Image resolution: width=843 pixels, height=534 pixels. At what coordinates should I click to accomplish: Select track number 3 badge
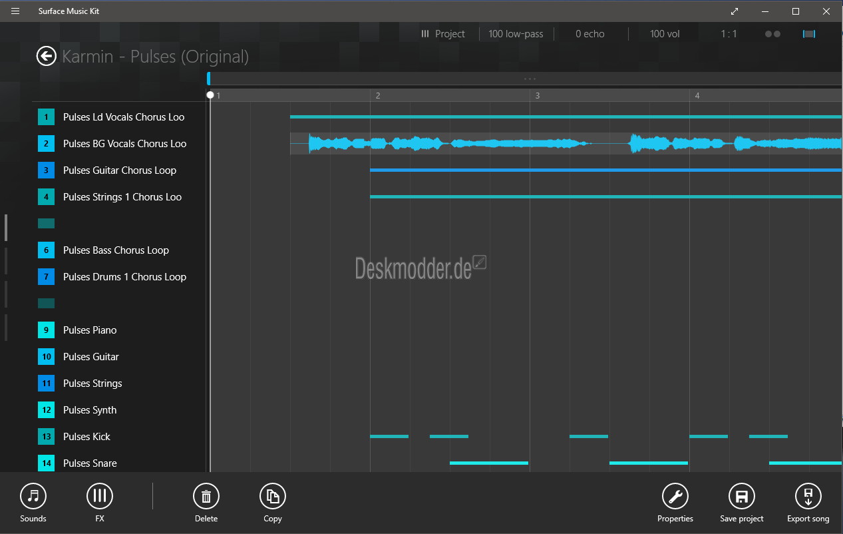(47, 170)
